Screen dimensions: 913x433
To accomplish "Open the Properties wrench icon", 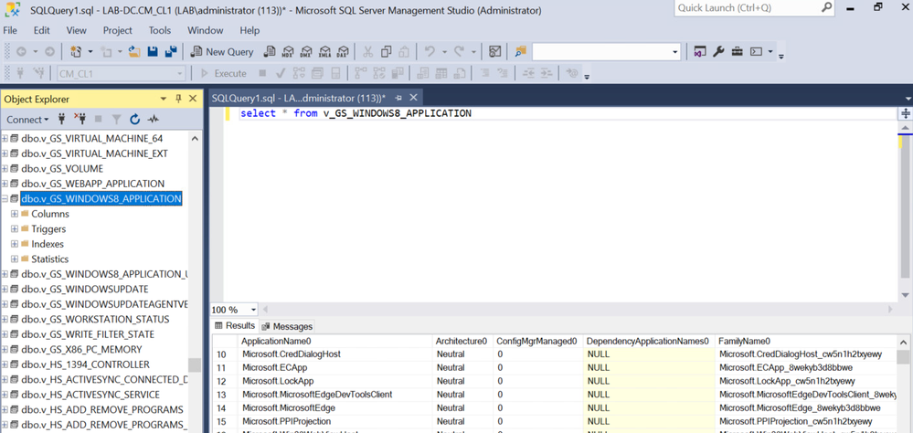I will click(x=718, y=52).
